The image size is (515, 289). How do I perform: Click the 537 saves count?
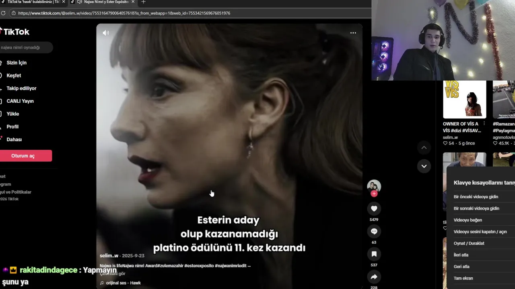374,265
